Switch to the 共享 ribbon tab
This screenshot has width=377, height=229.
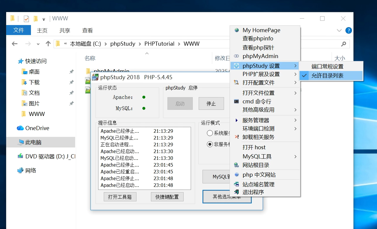coord(65,30)
